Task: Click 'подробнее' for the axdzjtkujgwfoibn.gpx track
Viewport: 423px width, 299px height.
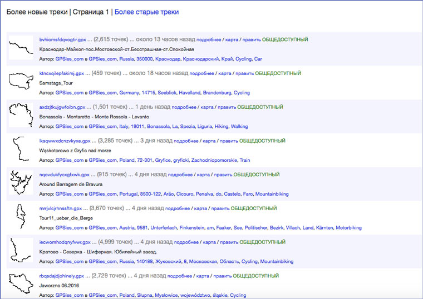Action: pyautogui.click(x=184, y=107)
